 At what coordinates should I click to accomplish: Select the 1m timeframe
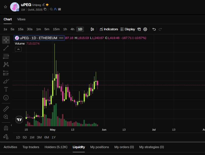tap(39, 29)
